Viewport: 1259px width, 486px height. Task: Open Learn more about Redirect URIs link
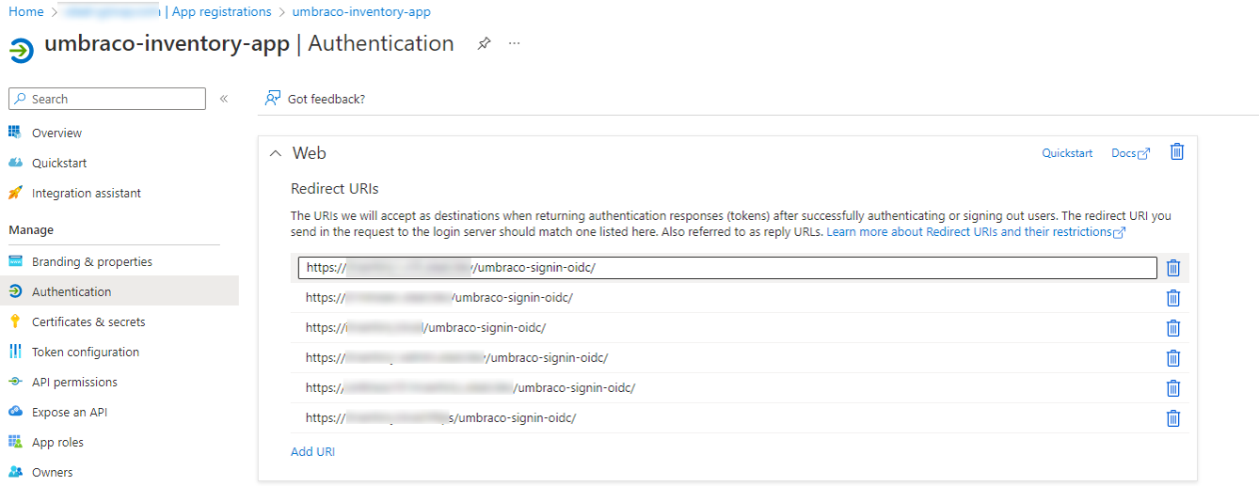pyautogui.click(x=976, y=231)
